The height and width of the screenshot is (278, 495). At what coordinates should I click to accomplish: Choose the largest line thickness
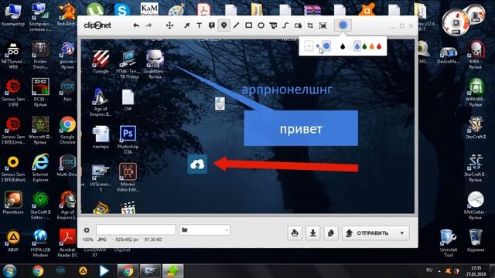pos(326,46)
